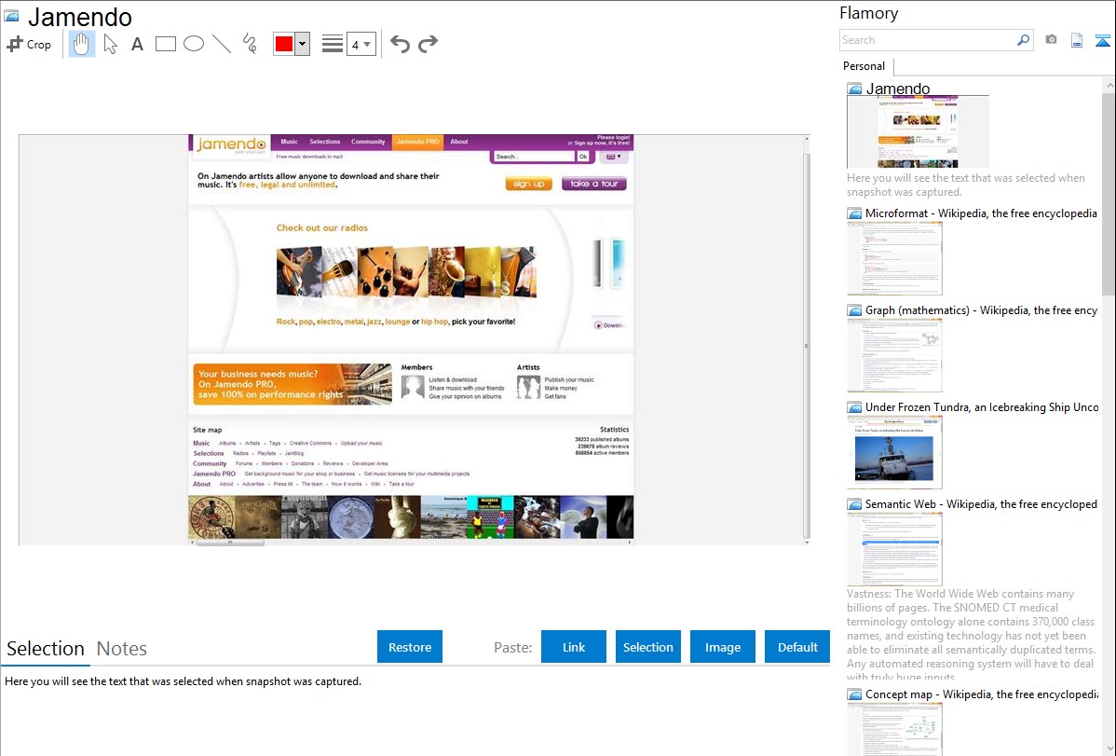Image resolution: width=1116 pixels, height=756 pixels.
Task: Open the Graph (mathematics) snapshot thumbnail
Action: pos(894,355)
